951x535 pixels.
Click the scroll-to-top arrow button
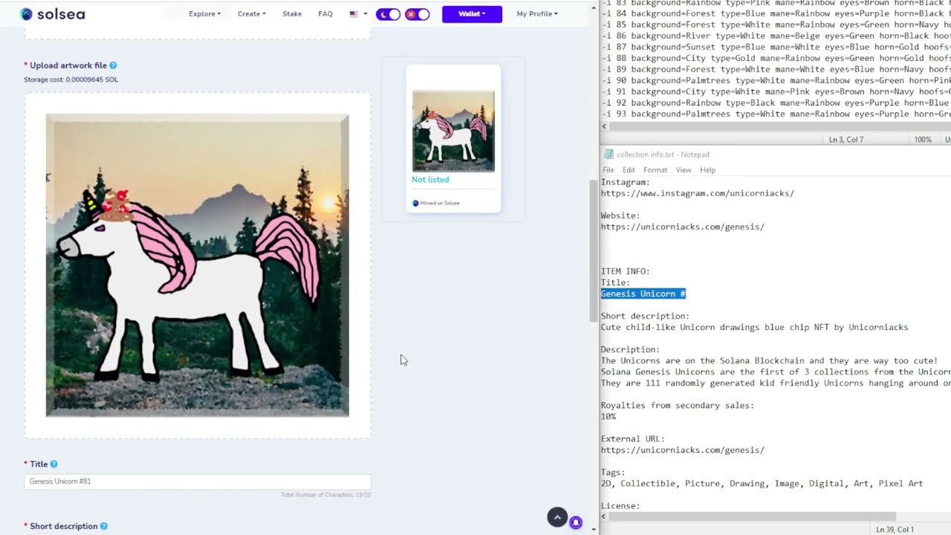[x=557, y=517]
